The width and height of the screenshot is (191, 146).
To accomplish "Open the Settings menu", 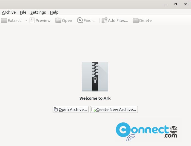I will [x=38, y=12].
